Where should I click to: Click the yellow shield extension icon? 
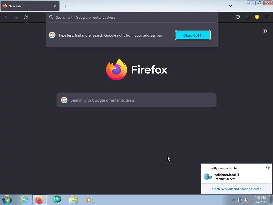[257, 17]
